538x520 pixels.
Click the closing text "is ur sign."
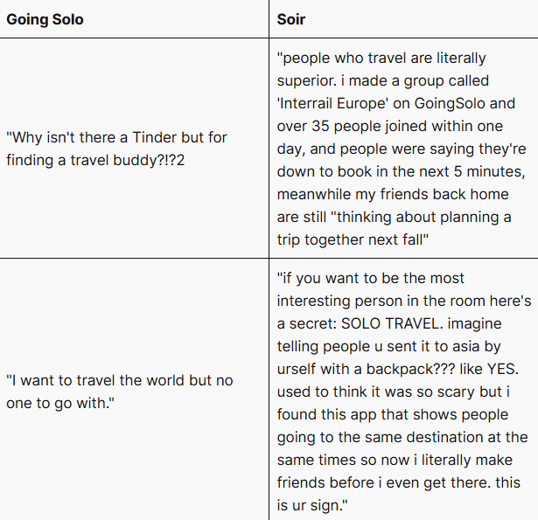pos(316,505)
